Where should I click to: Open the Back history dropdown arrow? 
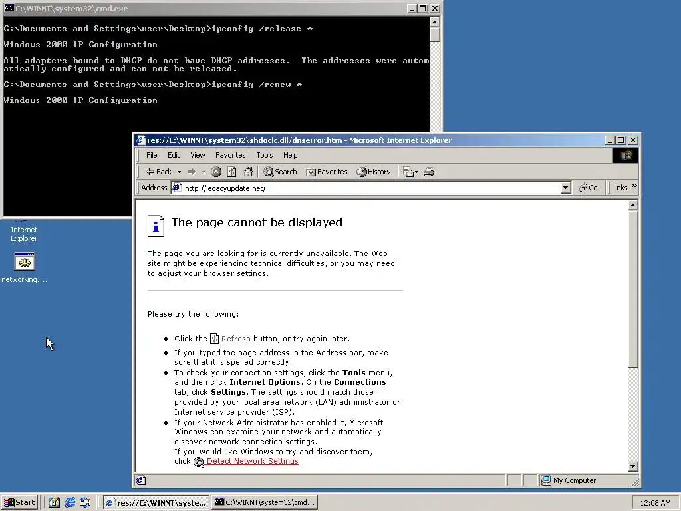179,172
